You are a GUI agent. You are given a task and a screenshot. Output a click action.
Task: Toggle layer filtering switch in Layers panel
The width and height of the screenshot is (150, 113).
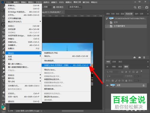click(x=141, y=72)
